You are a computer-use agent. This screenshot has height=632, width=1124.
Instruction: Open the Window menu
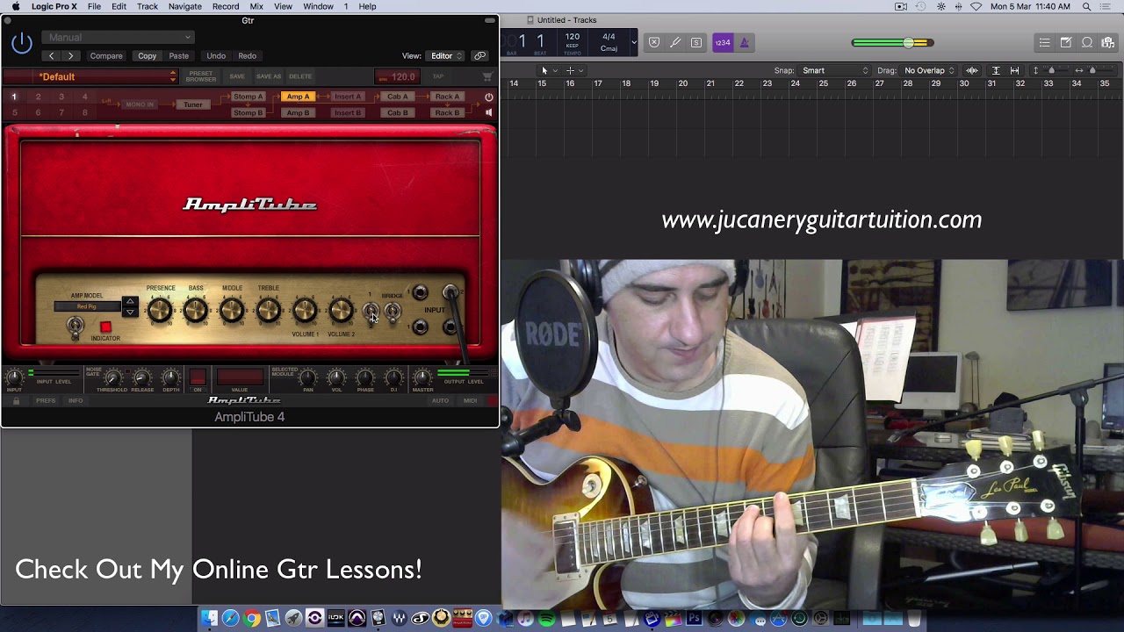[318, 6]
